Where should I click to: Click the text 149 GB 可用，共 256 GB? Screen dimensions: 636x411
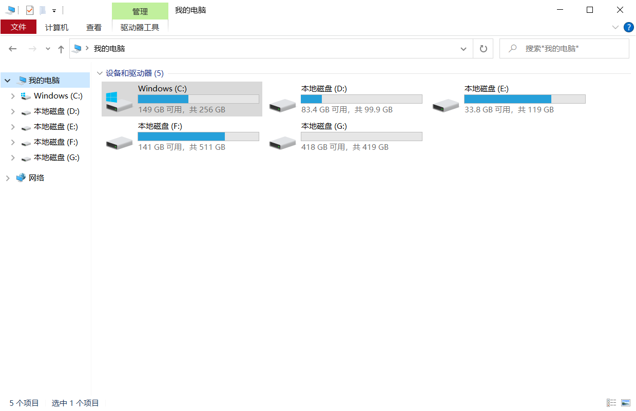click(182, 110)
